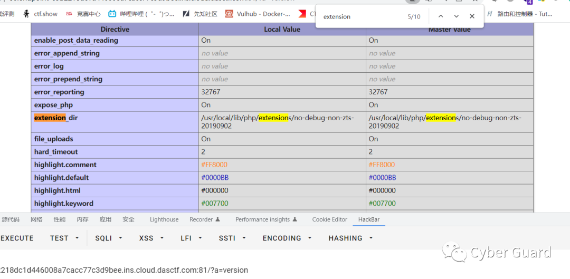Select the error_log directive cell
570x279 pixels.
click(115, 66)
